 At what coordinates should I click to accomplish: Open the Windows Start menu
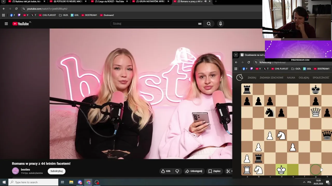4,182
